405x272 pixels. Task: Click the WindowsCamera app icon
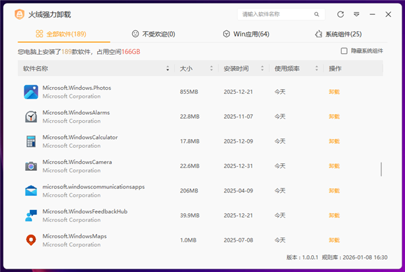pos(30,166)
